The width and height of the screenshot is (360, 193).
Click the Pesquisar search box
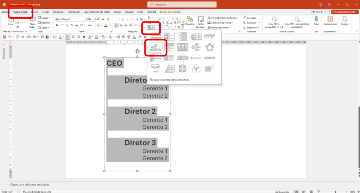(180, 4)
